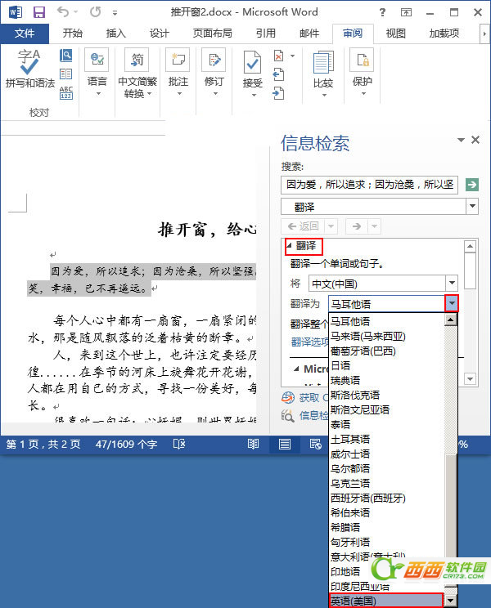The height and width of the screenshot is (608, 491).
Task: Click the Compare (比较) documents icon
Action: (x=323, y=62)
